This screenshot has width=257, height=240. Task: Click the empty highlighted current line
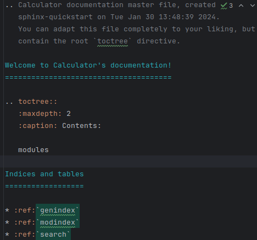coord(130,161)
